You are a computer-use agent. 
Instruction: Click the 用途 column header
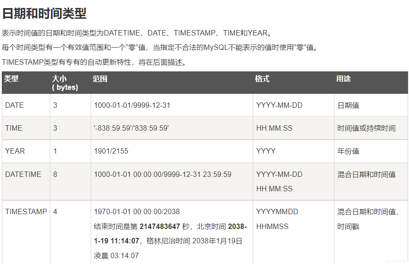click(x=343, y=79)
